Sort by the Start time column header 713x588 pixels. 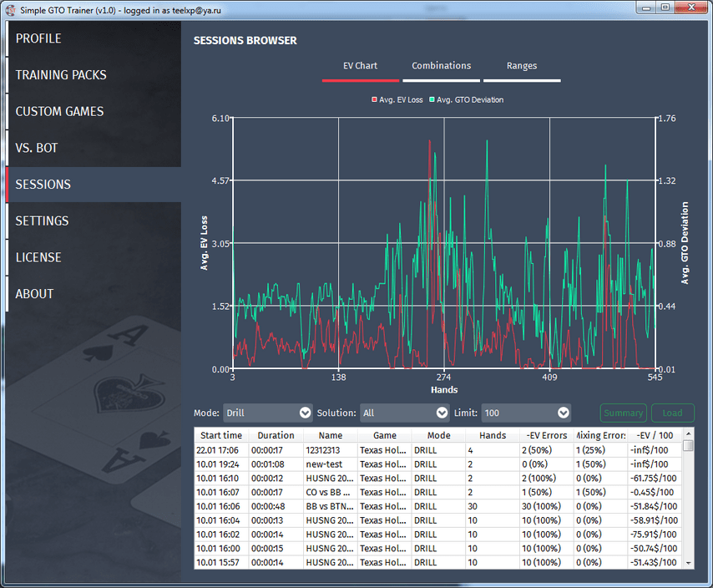pyautogui.click(x=221, y=435)
